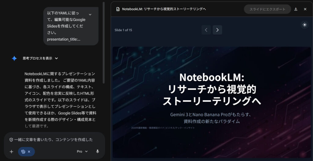This screenshot has width=313, height=161.
Task: Click the microphone voice input icon
Action: click(x=98, y=152)
